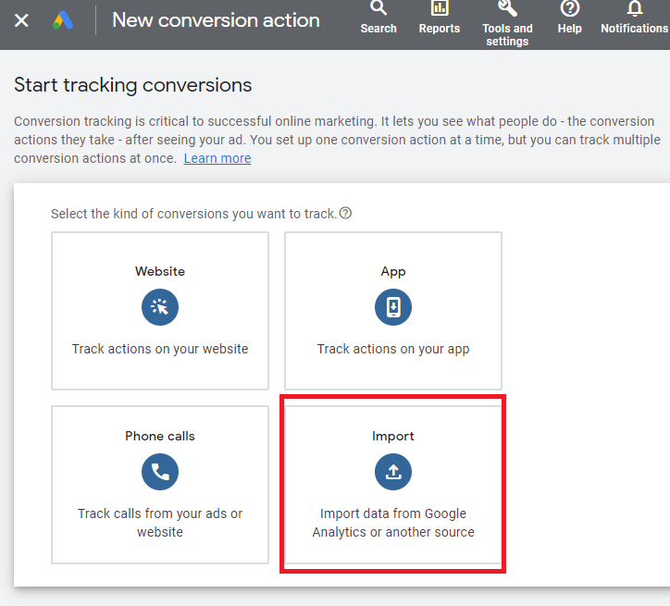Click the Import upload icon
670x606 pixels.
(x=393, y=472)
